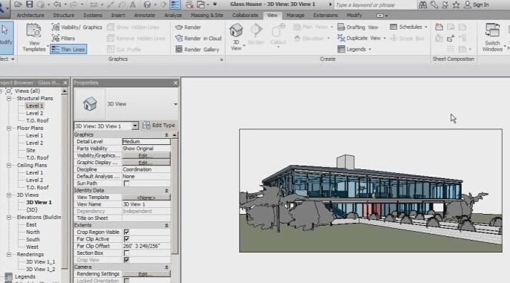The image size is (510, 283).
Task: Click the View Template None button
Action: [x=146, y=198]
